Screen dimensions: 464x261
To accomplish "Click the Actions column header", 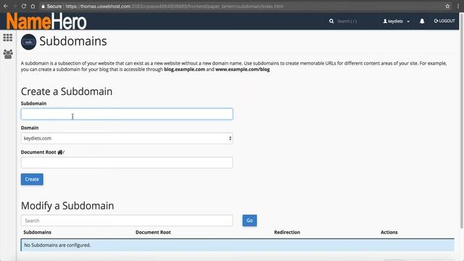I will click(389, 232).
